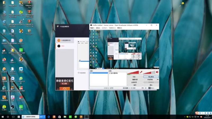Click the 搜索一下 search button on taskbar
The image size is (212, 119).
(x=42, y=117)
